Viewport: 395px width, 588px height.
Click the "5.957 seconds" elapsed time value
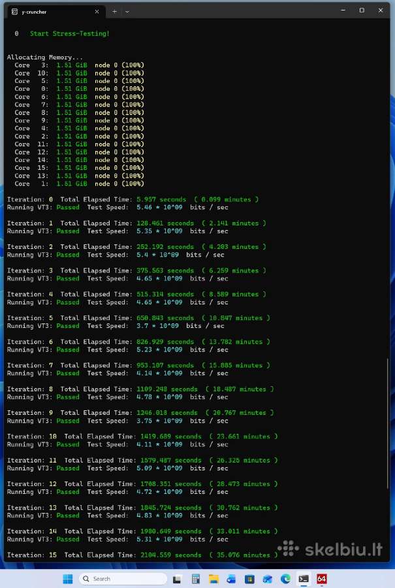161,199
